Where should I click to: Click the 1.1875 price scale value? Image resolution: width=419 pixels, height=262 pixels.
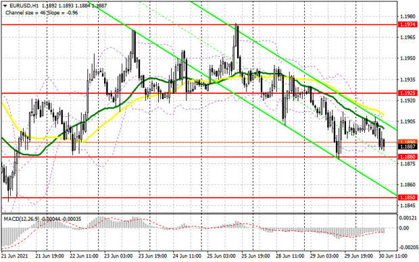pyautogui.click(x=408, y=163)
